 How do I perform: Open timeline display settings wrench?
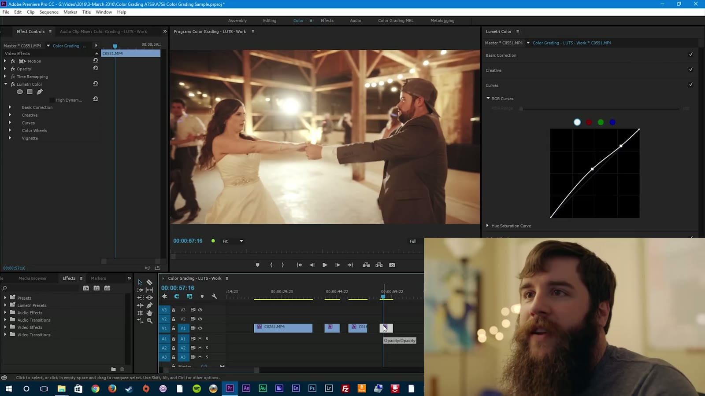pos(215,297)
